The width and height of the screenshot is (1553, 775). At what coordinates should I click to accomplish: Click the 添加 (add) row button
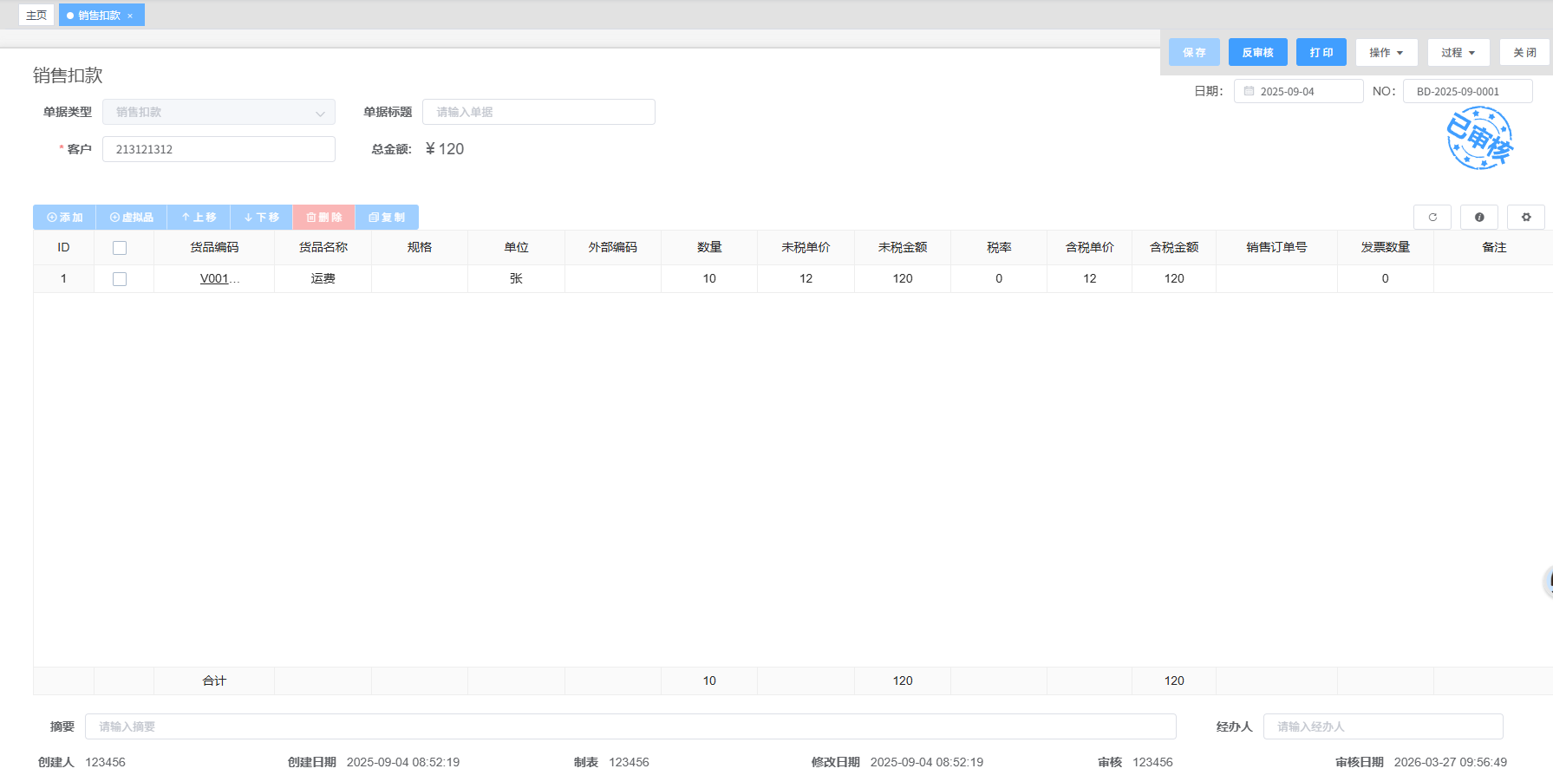point(65,218)
